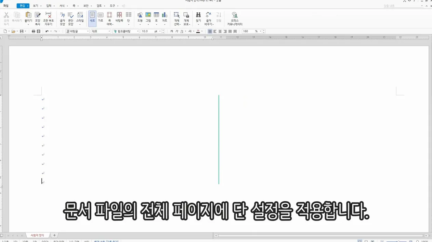The width and height of the screenshot is (432, 242).
Task: Click the New Document icon
Action: 5,31
